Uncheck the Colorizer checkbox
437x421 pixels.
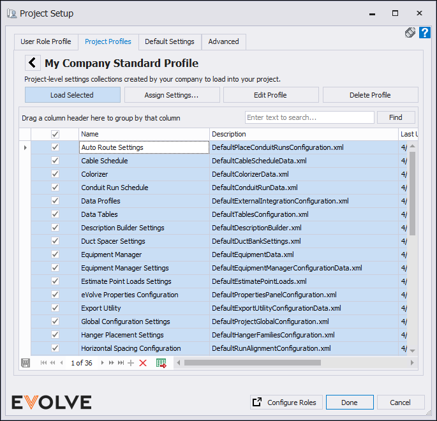tap(55, 174)
